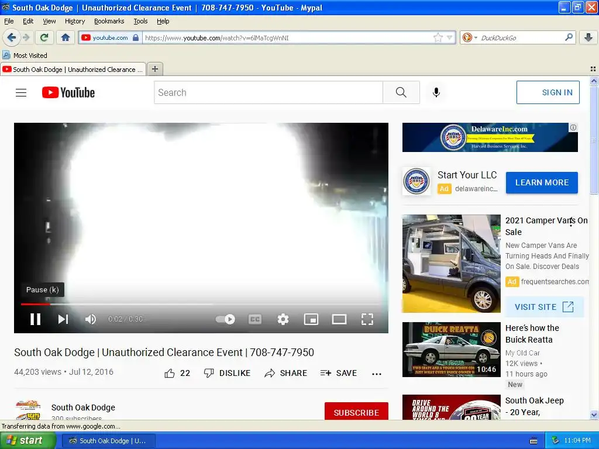Viewport: 599px width, 449px height.
Task: Open the Edit menu
Action: (28, 22)
